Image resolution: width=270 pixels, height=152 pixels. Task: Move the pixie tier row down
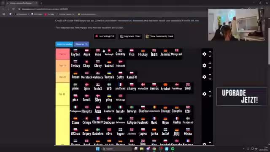coord(210,96)
